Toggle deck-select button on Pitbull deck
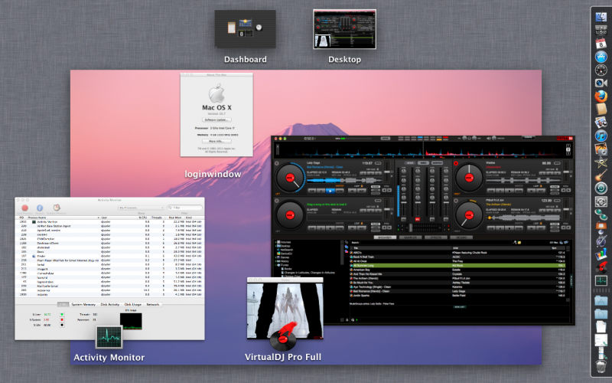The image size is (612, 383). pyautogui.click(x=455, y=201)
